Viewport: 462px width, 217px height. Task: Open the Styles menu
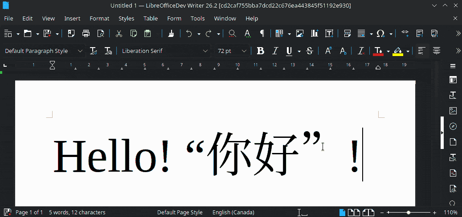[x=126, y=18]
